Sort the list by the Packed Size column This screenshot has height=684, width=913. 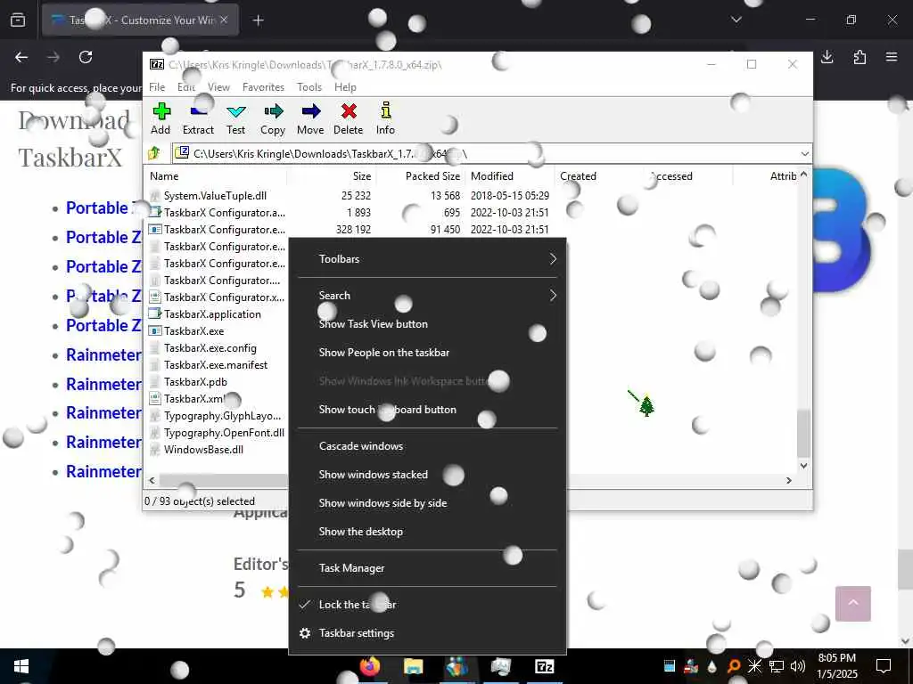tap(421, 176)
